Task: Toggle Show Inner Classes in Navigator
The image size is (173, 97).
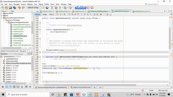Action: (18, 87)
